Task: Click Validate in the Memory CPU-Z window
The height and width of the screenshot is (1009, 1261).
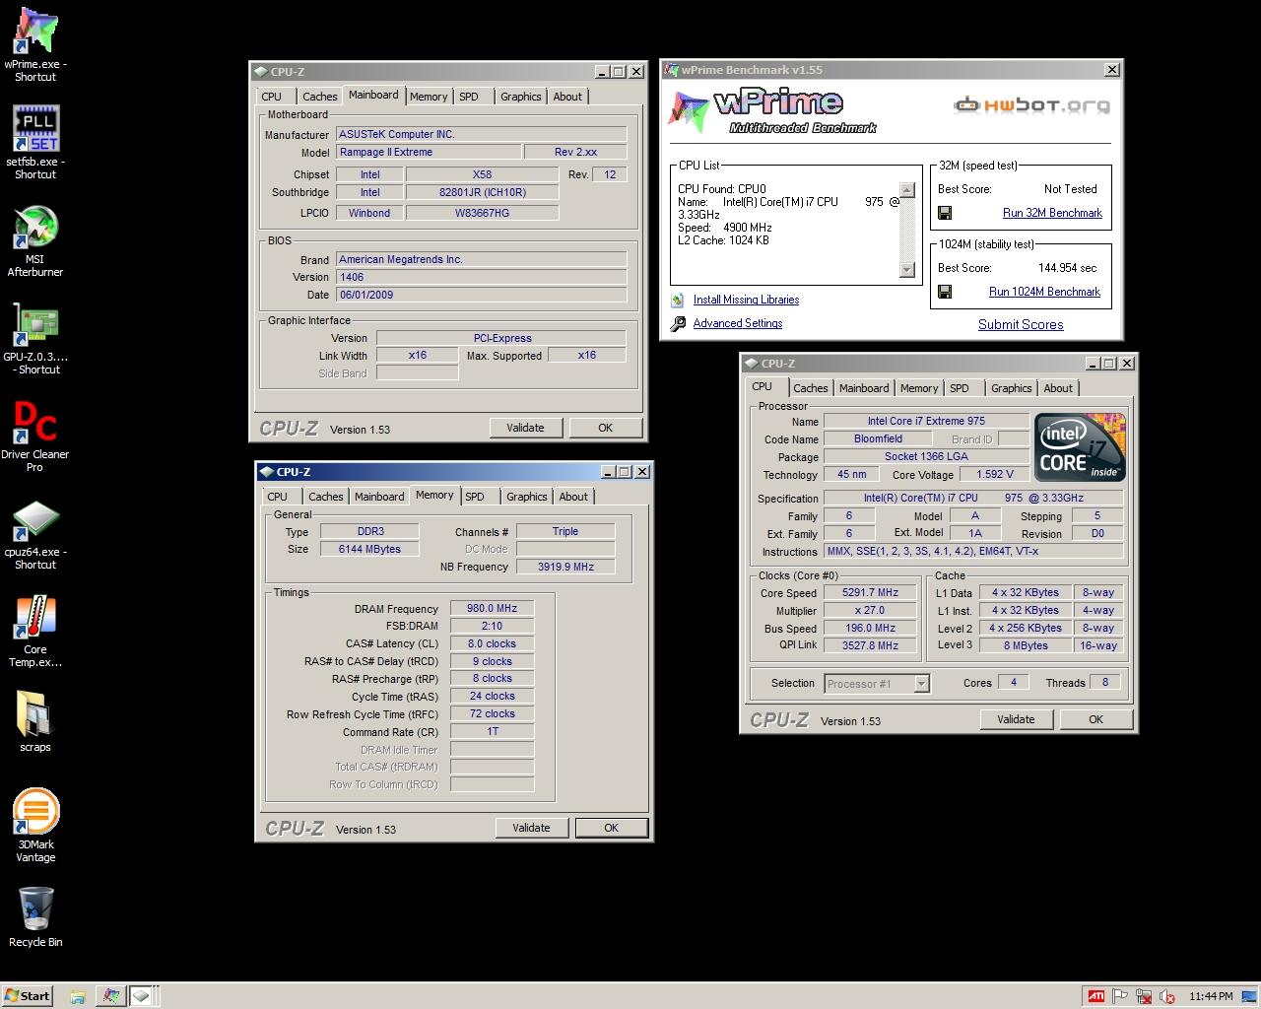Action: point(531,828)
